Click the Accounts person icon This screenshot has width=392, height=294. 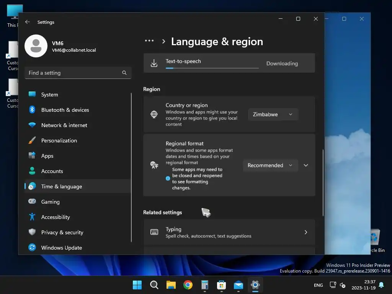pyautogui.click(x=32, y=171)
